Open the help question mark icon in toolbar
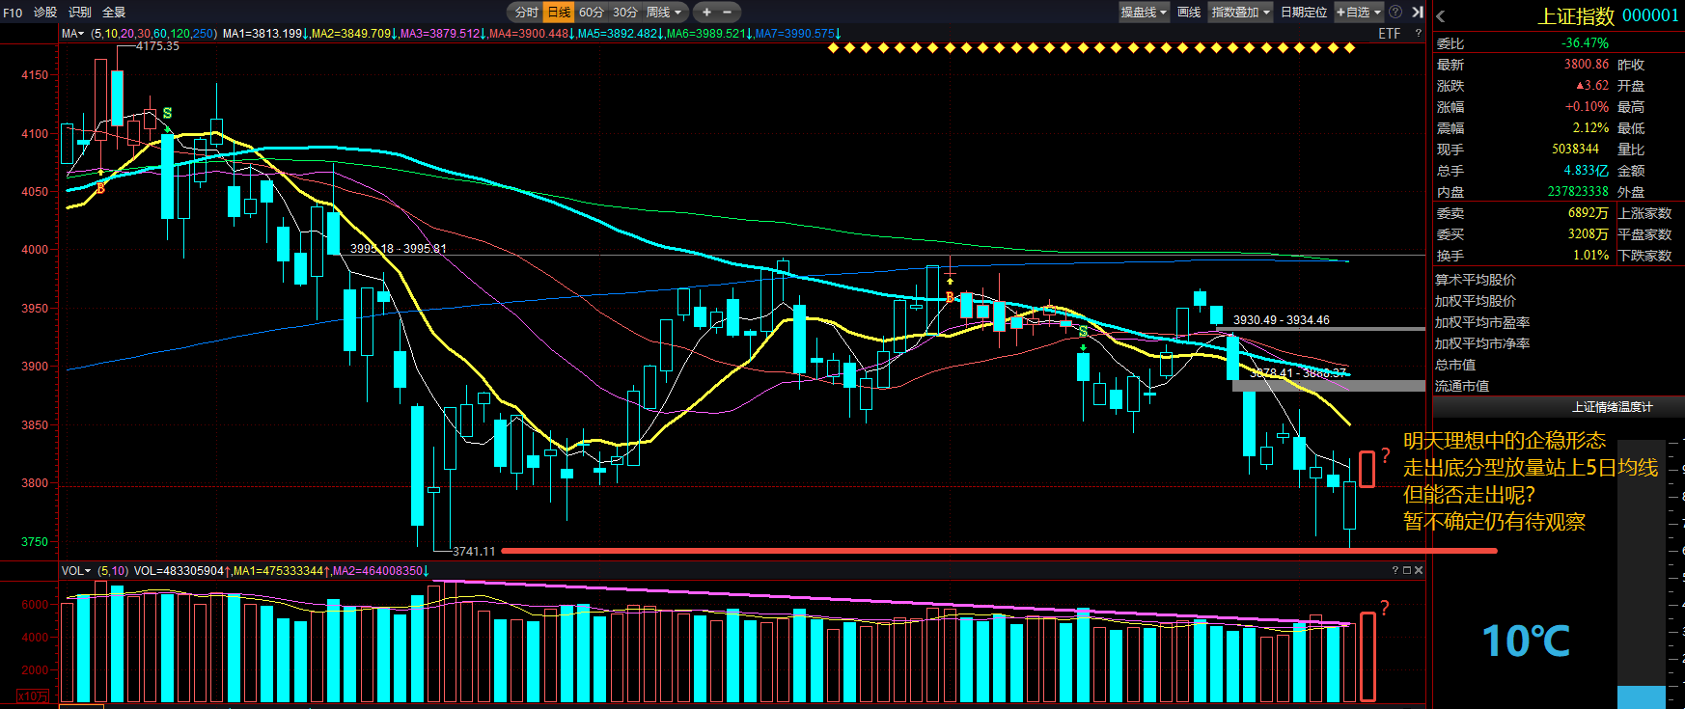 [x=1395, y=12]
